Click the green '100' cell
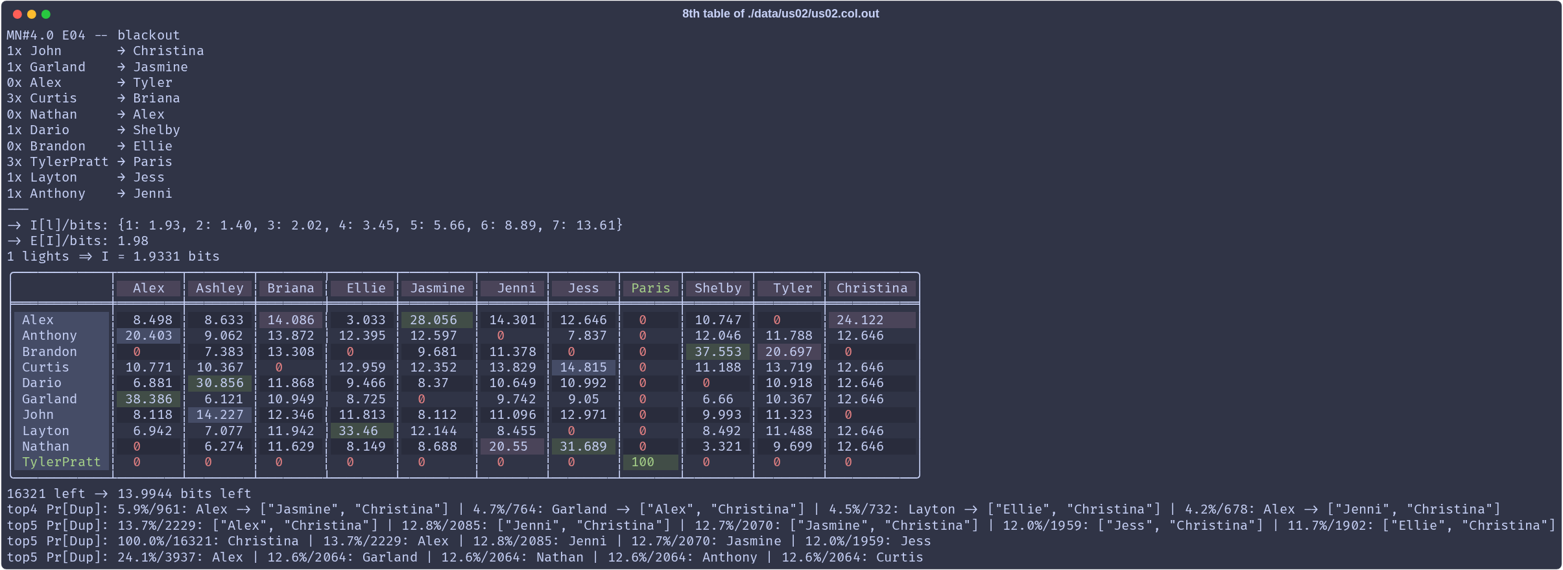1563x570 pixels. [650, 462]
